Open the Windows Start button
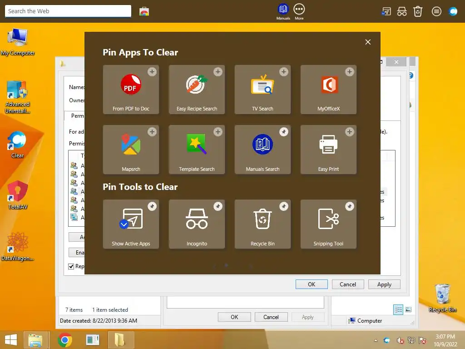465x349 pixels. (11, 340)
